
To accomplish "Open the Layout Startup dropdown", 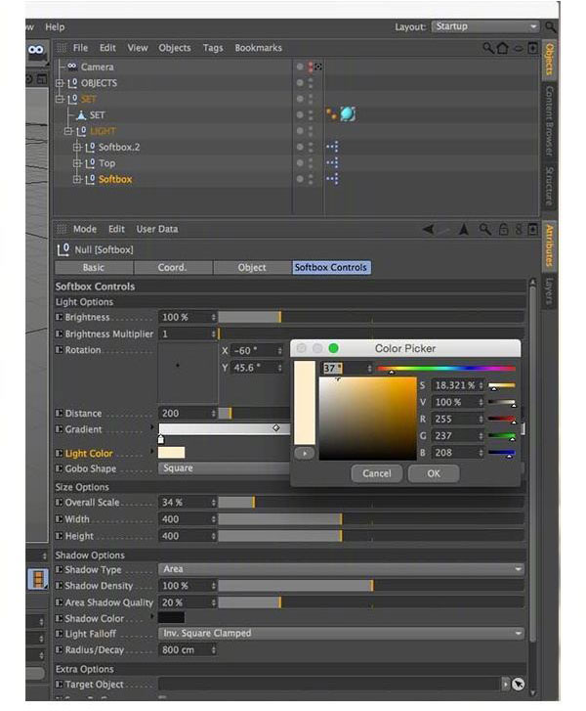I will point(485,26).
